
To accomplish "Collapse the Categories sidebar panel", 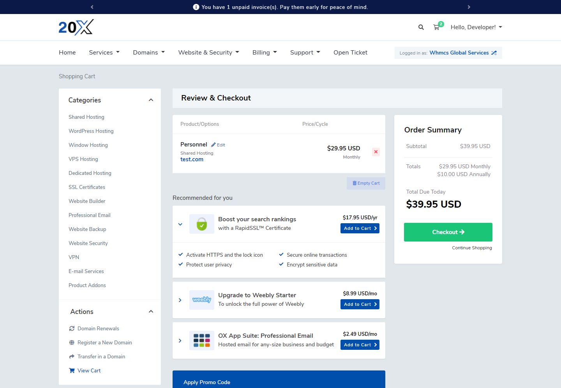I will pyautogui.click(x=151, y=100).
